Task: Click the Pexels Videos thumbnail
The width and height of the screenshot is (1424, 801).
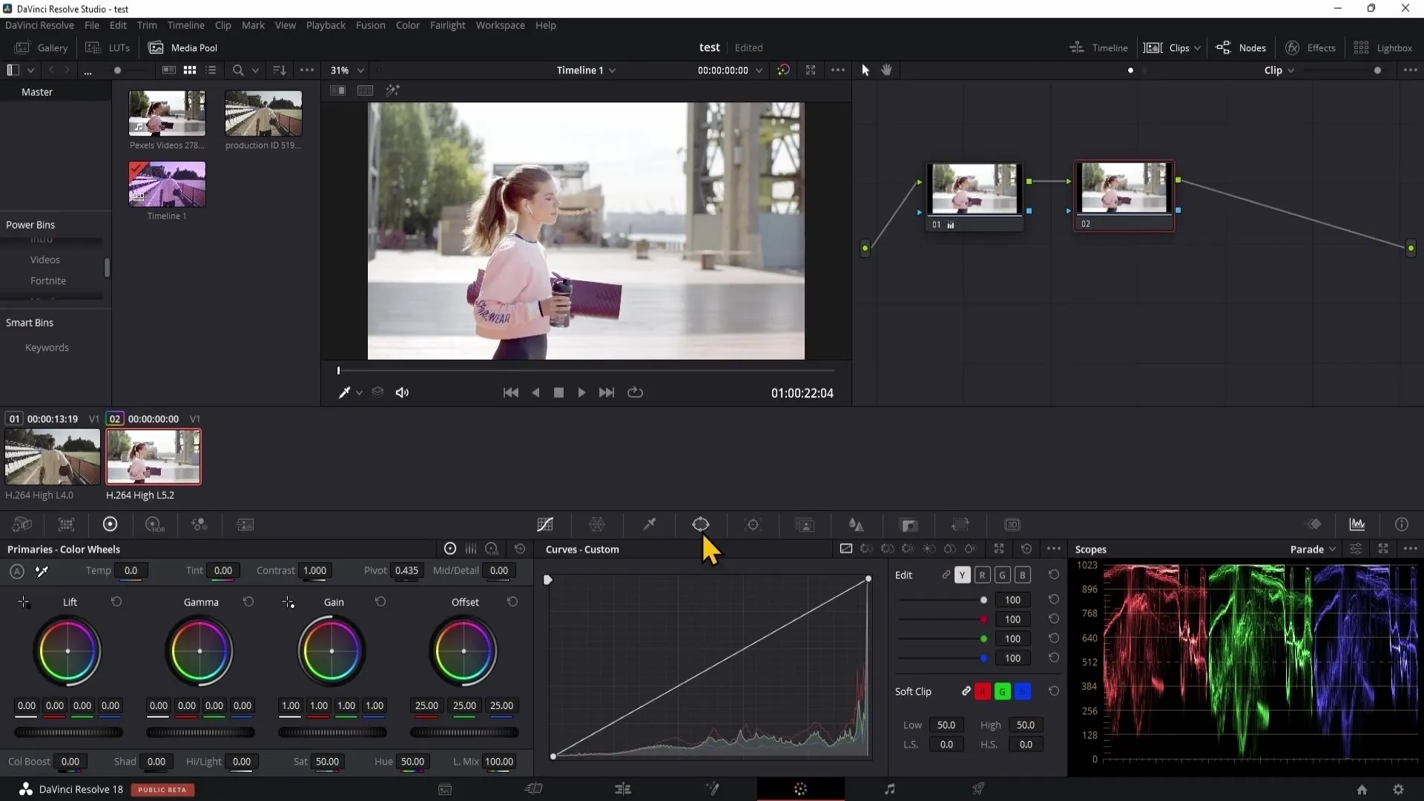Action: tap(167, 113)
